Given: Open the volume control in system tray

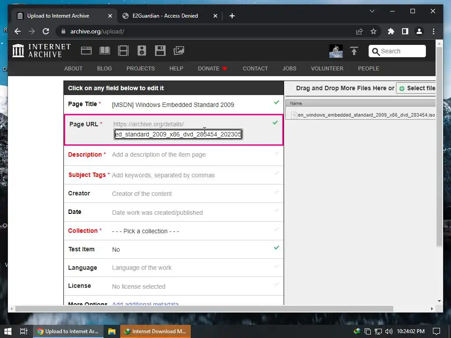Looking at the screenshot, I should click(388, 331).
